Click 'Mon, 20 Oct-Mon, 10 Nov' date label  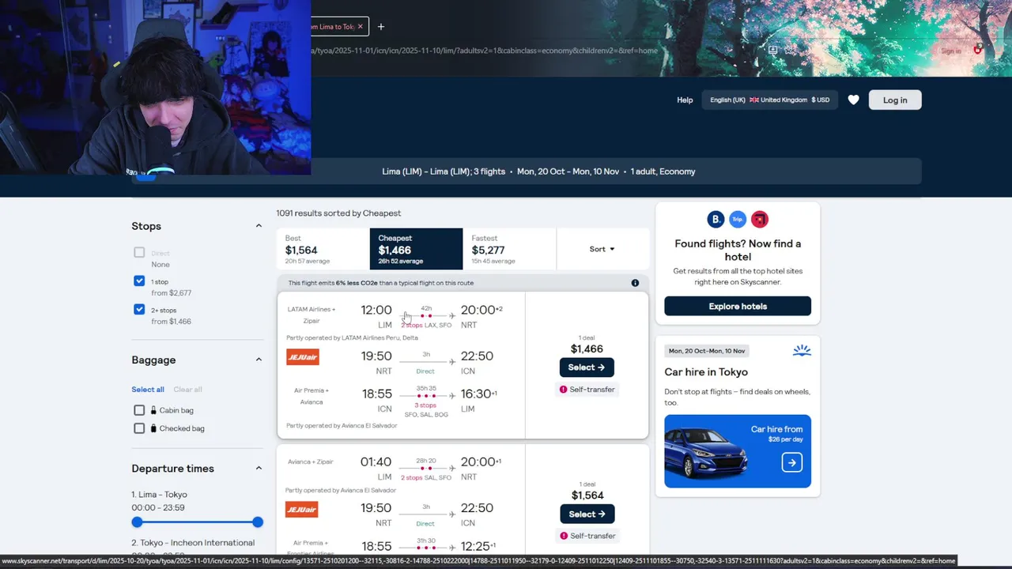pyautogui.click(x=706, y=351)
